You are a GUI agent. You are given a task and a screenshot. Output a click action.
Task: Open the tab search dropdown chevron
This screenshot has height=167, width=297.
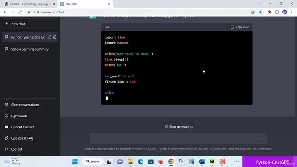coord(260,3)
